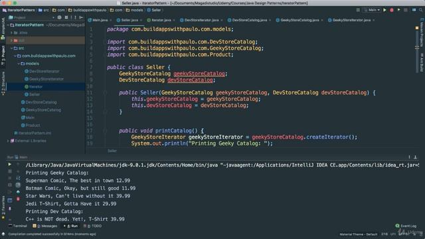This screenshot has height=239, width=425.
Task: Open TODO tool window
Action: [x=93, y=226]
